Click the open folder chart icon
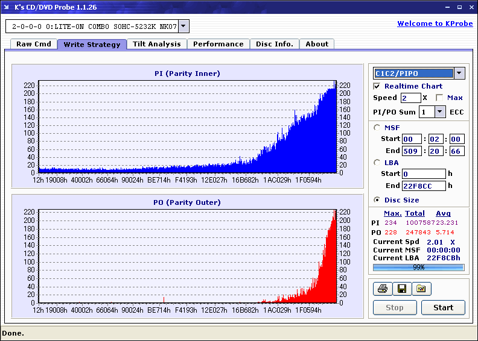The height and width of the screenshot is (341, 478). 421,289
